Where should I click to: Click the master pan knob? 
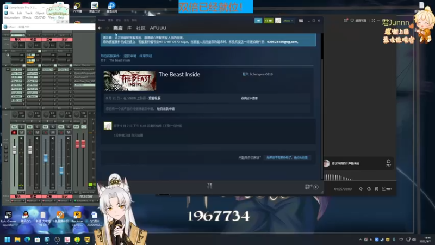[77, 114]
